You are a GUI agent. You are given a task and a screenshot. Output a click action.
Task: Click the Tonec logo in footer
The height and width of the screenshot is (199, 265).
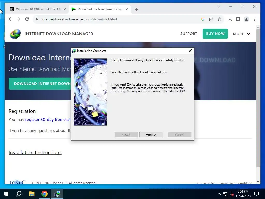17,182
